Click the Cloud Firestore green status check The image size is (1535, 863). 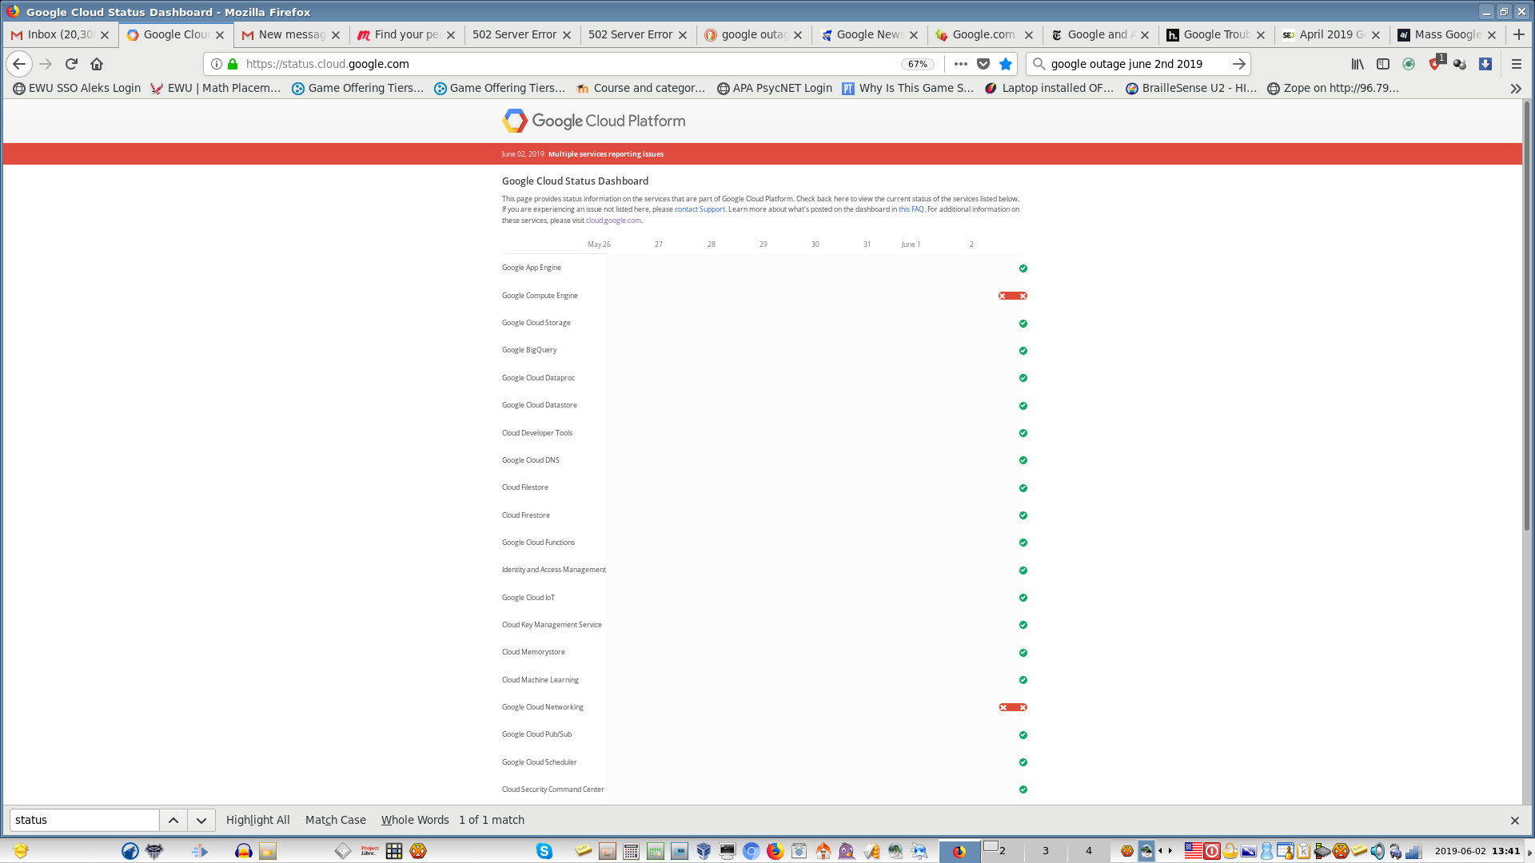tap(1023, 515)
